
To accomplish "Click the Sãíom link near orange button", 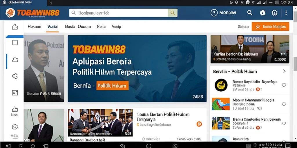I will [x=243, y=27].
